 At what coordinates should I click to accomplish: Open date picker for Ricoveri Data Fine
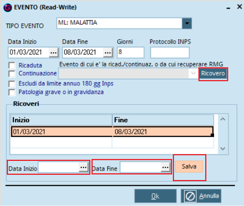tap(166, 167)
